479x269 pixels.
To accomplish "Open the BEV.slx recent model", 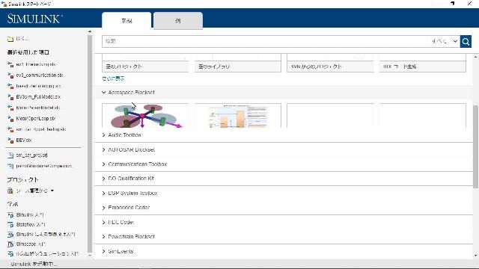I will click(24, 140).
